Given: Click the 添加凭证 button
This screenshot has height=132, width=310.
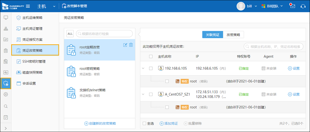Looking at the screenshot, I should click(x=169, y=123).
